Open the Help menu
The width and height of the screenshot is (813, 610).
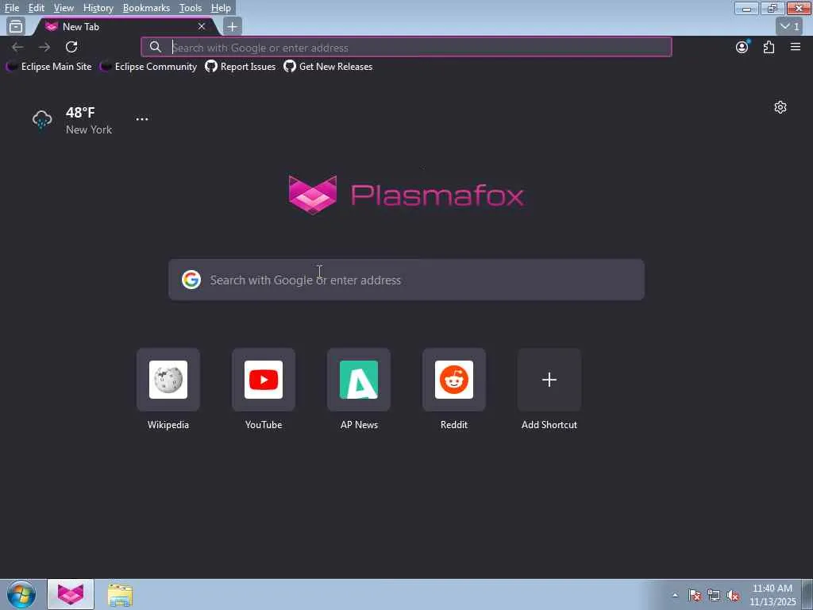pos(221,8)
